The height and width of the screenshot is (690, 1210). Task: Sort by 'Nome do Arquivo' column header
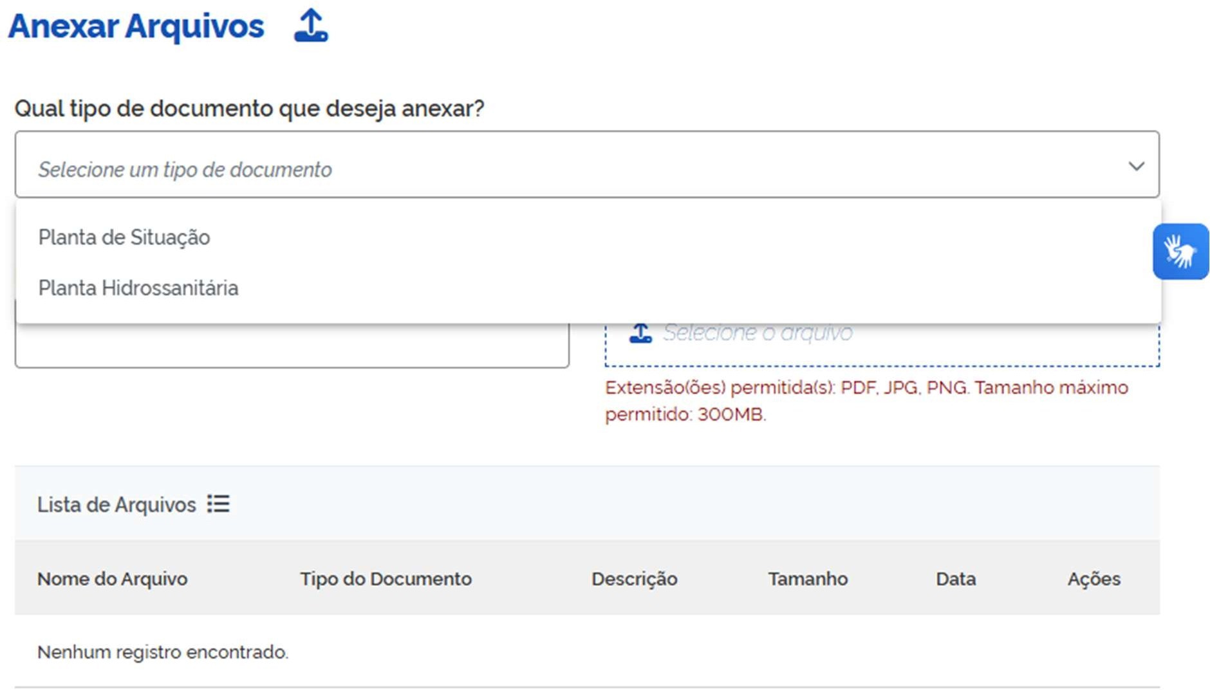tap(113, 579)
